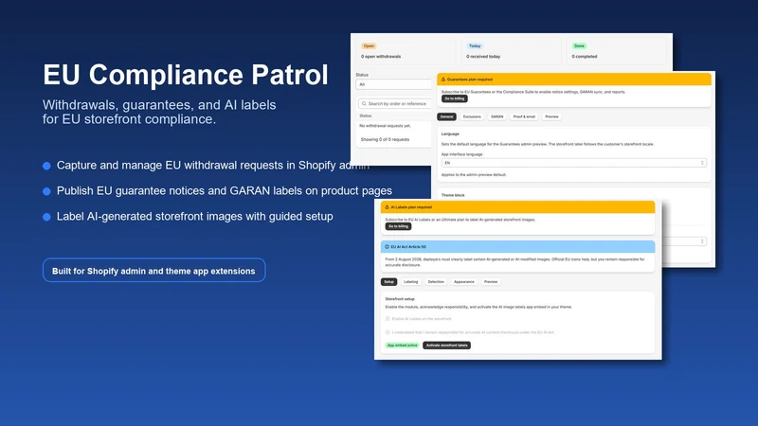Click the '0 open withdrawals' text
This screenshot has height=426, width=758.
pyautogui.click(x=381, y=57)
